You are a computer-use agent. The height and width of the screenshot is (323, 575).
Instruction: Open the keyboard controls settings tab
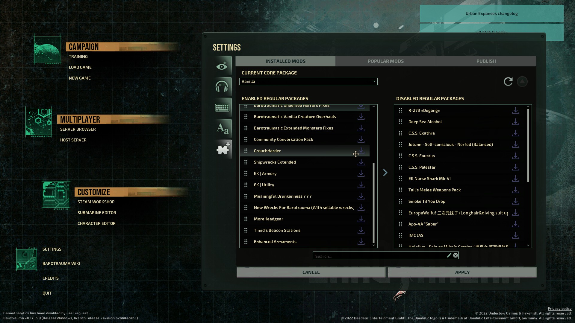point(222,107)
